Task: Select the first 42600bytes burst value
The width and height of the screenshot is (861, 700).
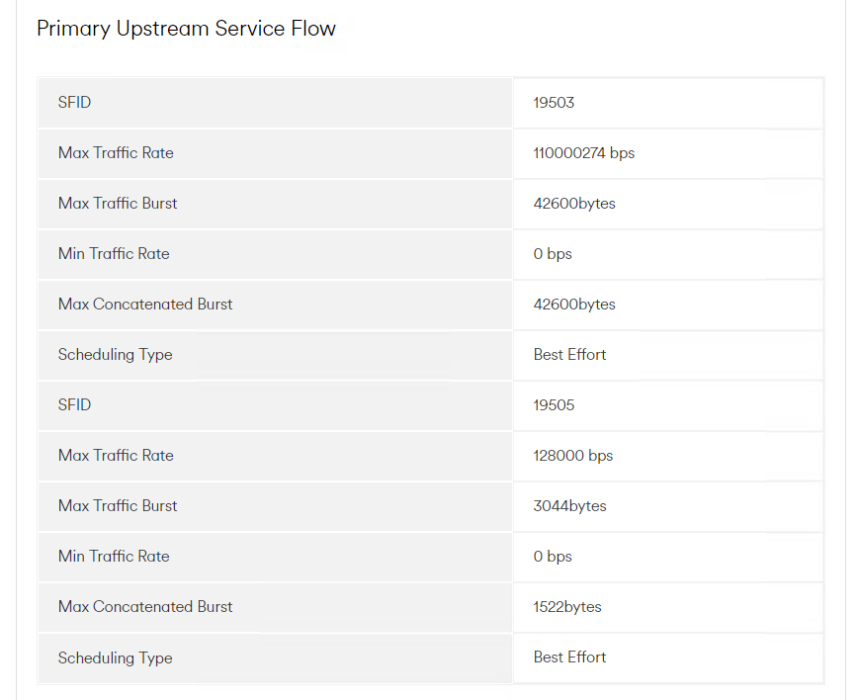Action: pos(574,204)
